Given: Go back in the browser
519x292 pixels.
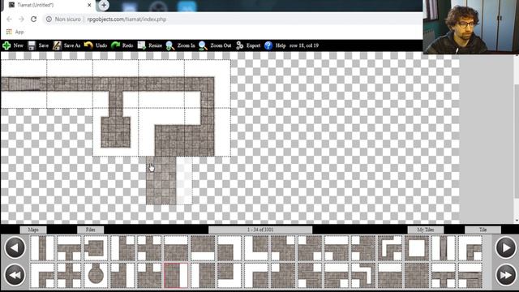Looking at the screenshot, I should [9, 19].
